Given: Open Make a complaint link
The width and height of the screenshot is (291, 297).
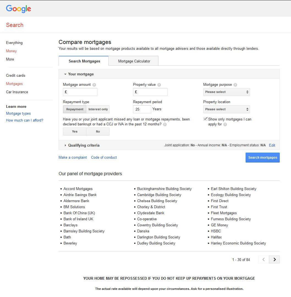Looking at the screenshot, I should (73, 157).
